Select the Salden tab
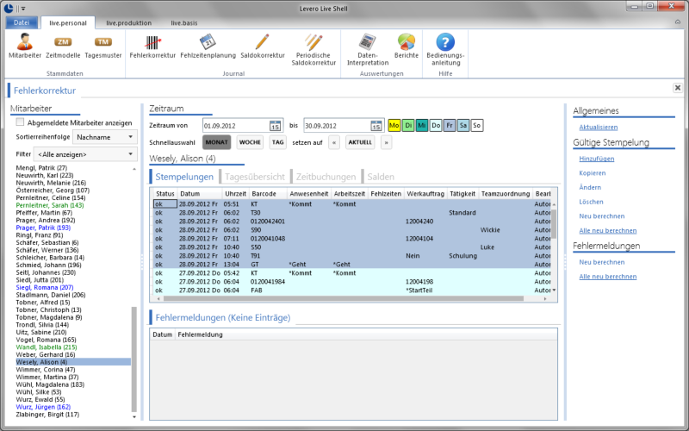Viewport: 689px width, 431px height. pos(381,177)
